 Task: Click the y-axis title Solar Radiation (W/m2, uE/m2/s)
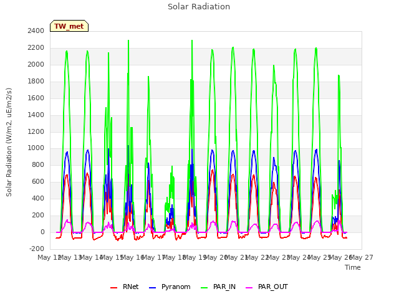[9, 142]
